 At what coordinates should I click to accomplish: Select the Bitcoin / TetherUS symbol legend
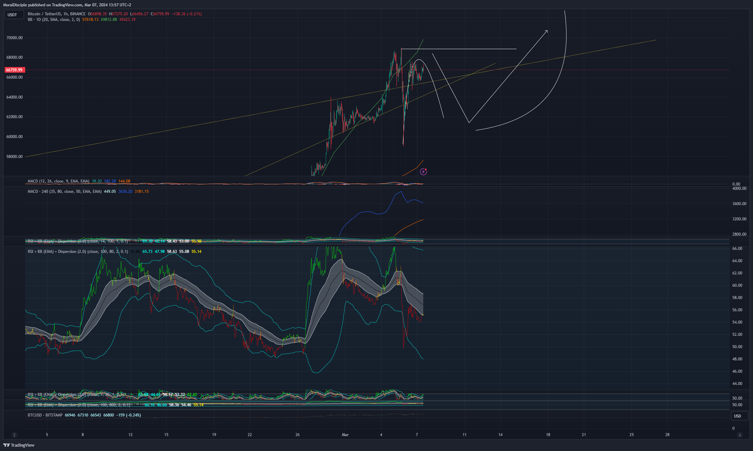pyautogui.click(x=57, y=14)
